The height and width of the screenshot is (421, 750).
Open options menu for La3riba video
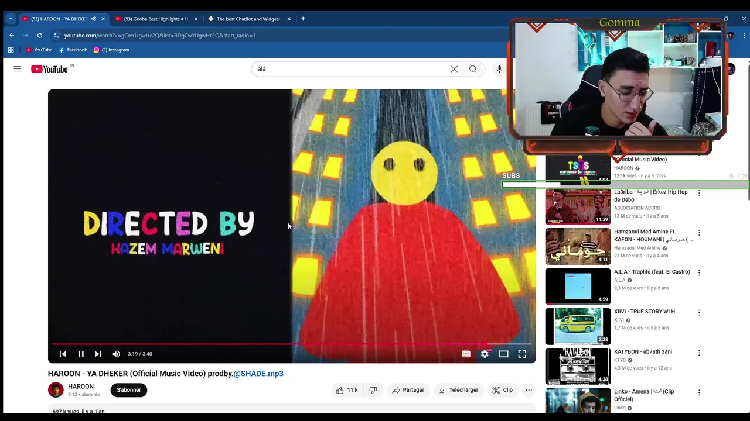pyautogui.click(x=699, y=193)
